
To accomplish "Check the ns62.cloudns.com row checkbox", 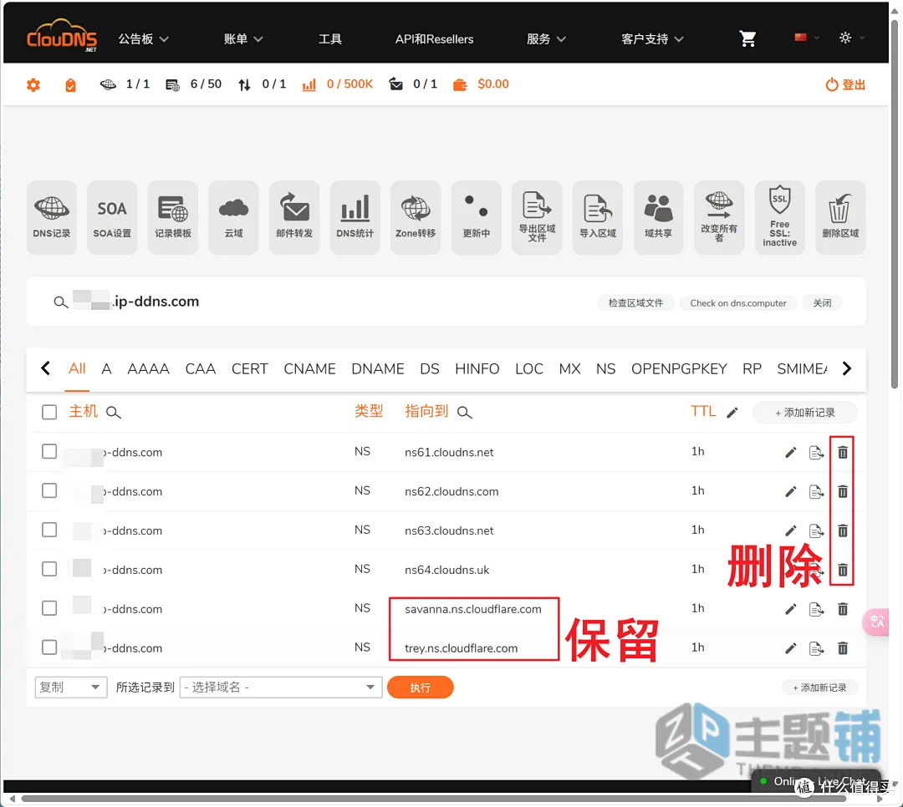I will [x=49, y=490].
